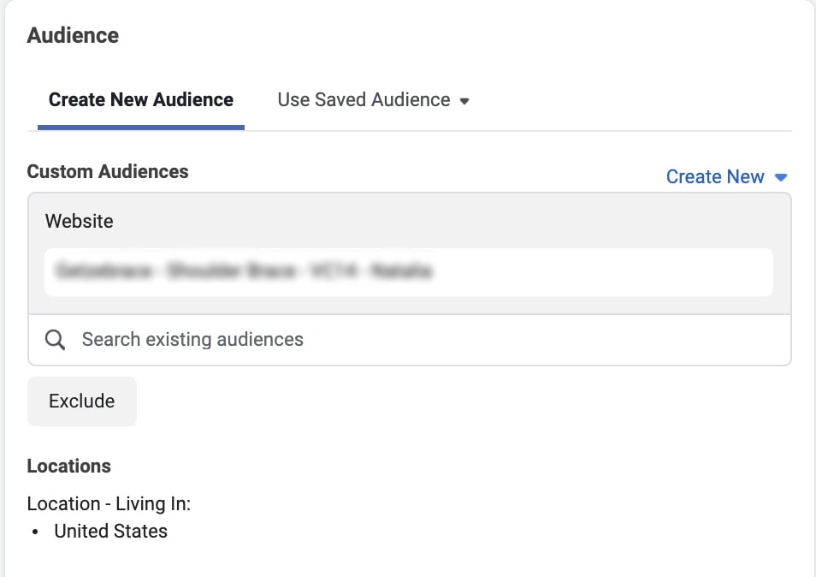Open the Use Saved Audience tab
This screenshot has height=577, width=816.
364,100
